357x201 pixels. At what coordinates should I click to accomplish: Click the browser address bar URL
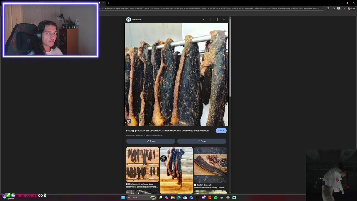pos(209,8)
